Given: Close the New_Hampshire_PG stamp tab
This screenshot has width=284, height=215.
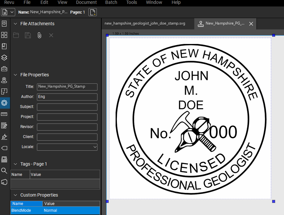Looking at the screenshot, I should [x=251, y=24].
